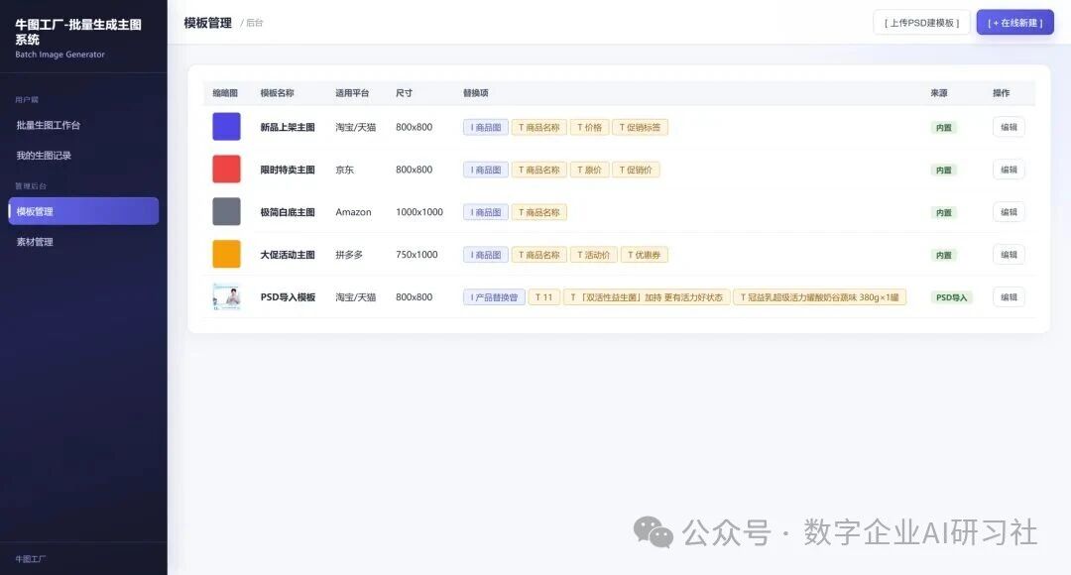
Task: Click the blue thumbnail of 新品上架主图
Action: coord(226,127)
